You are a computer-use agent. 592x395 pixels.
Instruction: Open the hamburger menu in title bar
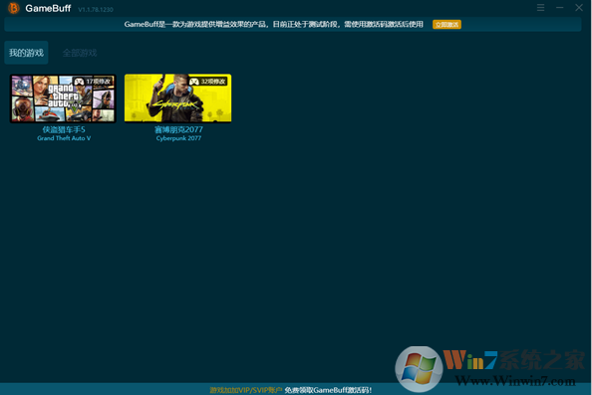[x=540, y=8]
